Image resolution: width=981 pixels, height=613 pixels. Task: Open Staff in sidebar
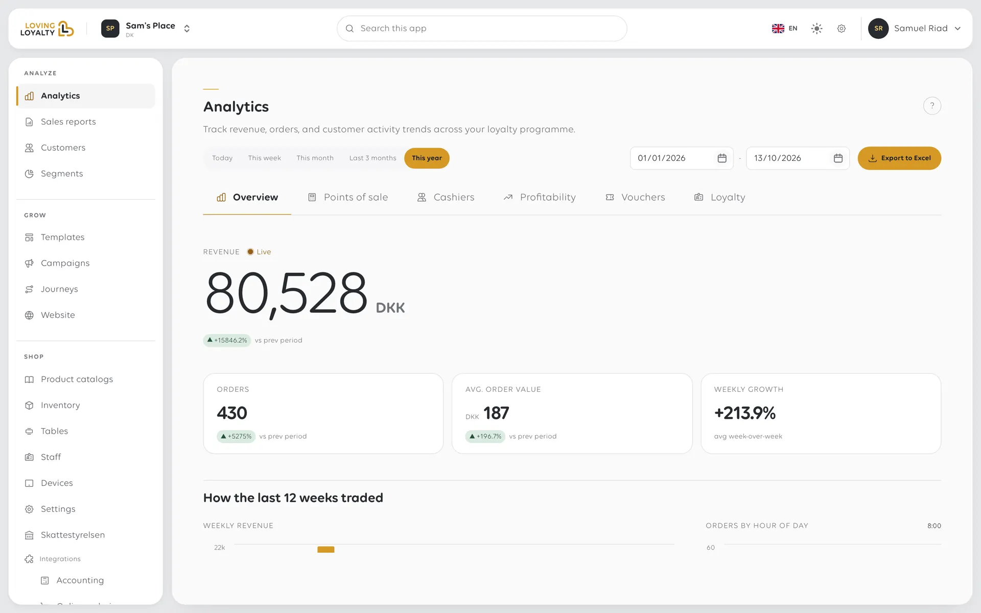click(x=86, y=457)
